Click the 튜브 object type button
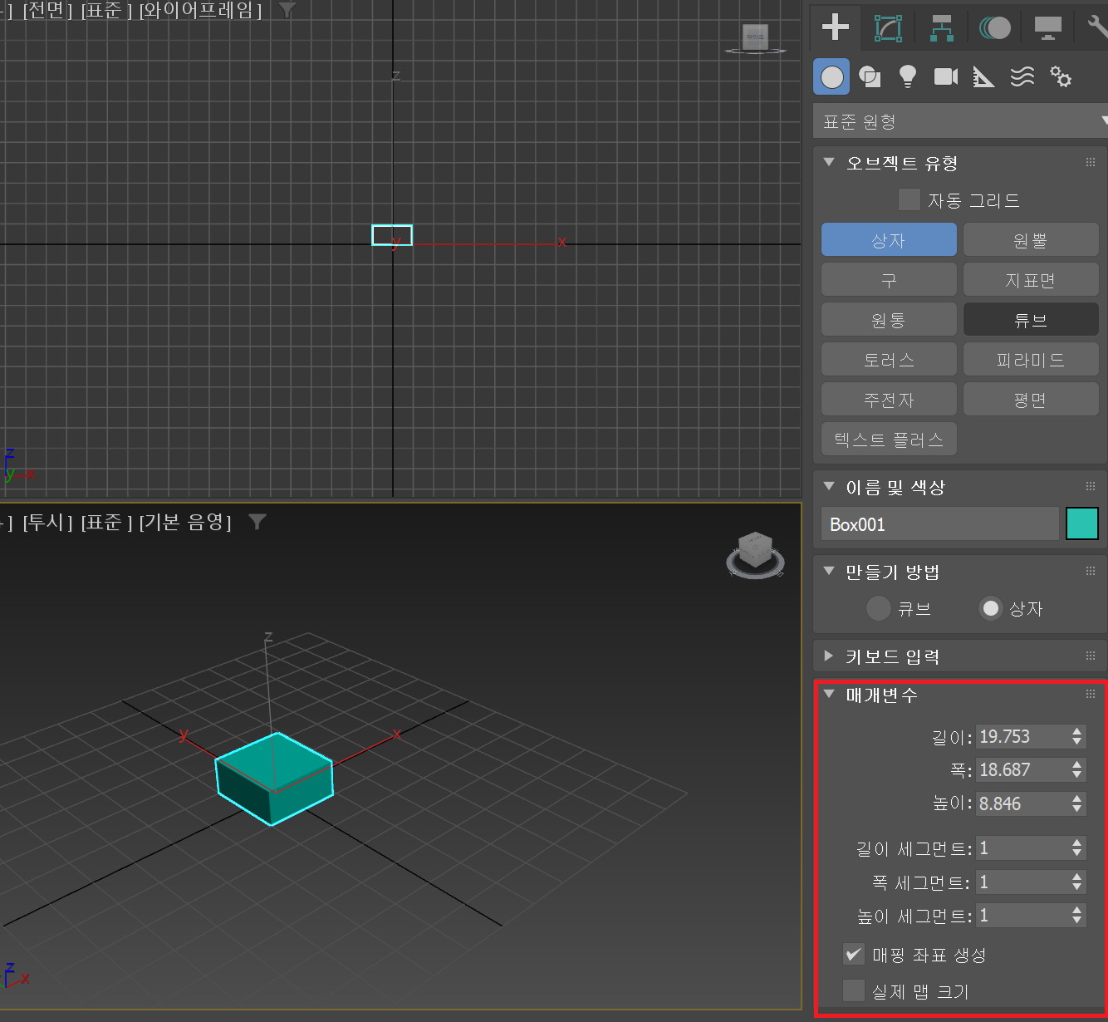This screenshot has height=1022, width=1108. (x=1031, y=320)
